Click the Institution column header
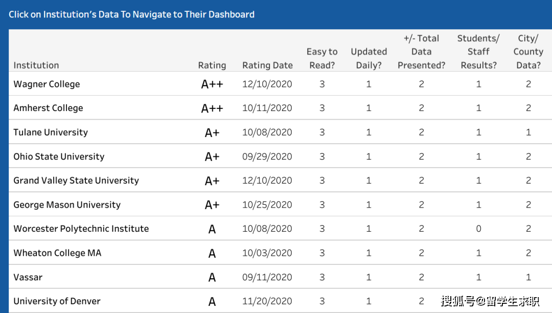 point(36,65)
